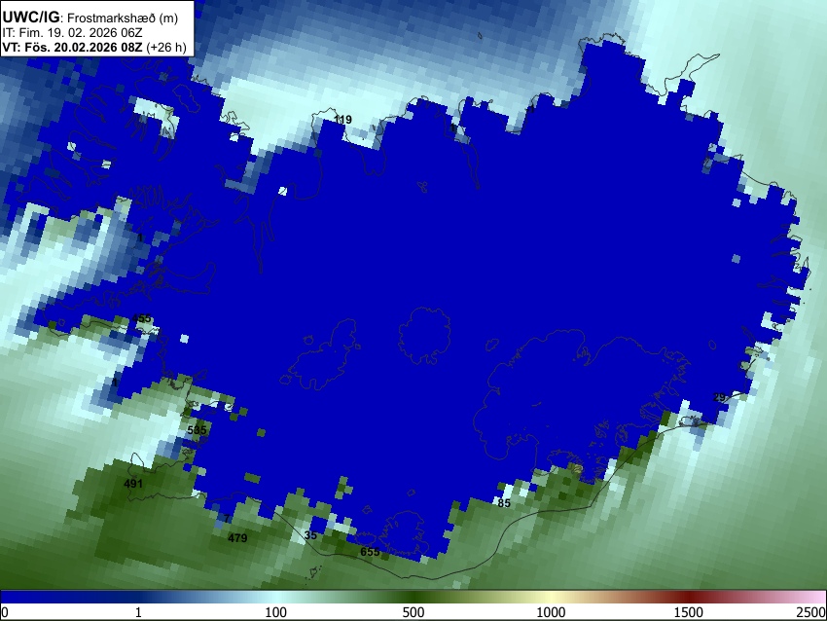Click the 2500 label on the color scale

click(x=811, y=612)
